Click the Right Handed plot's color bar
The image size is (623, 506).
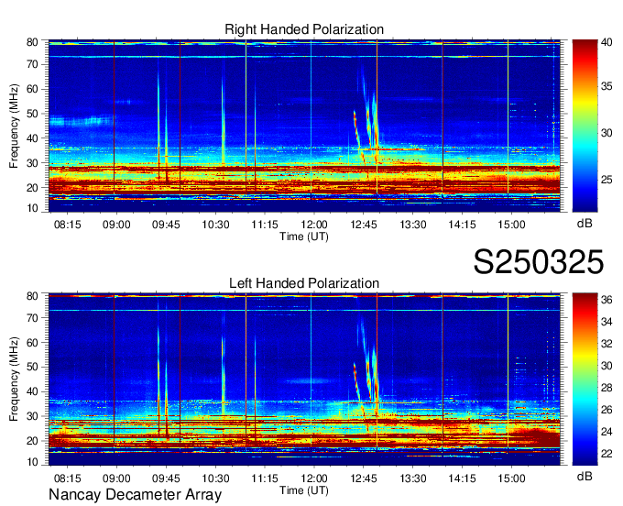coord(585,126)
